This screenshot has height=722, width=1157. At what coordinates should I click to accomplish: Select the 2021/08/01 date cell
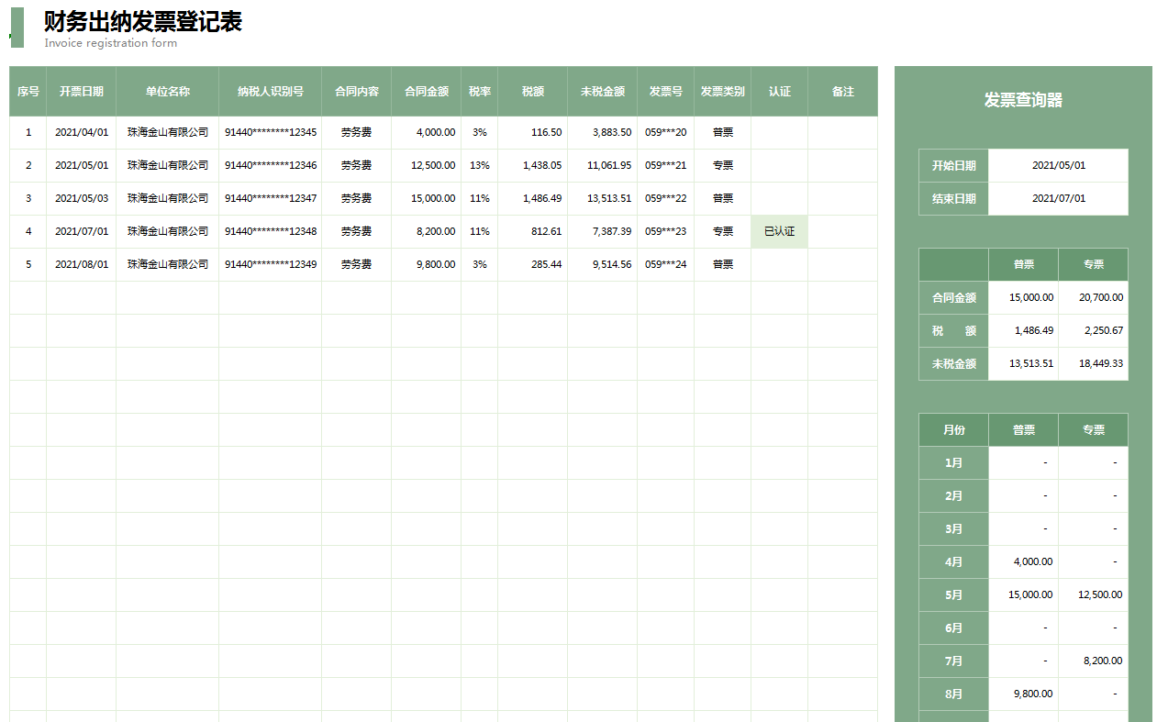[81, 264]
